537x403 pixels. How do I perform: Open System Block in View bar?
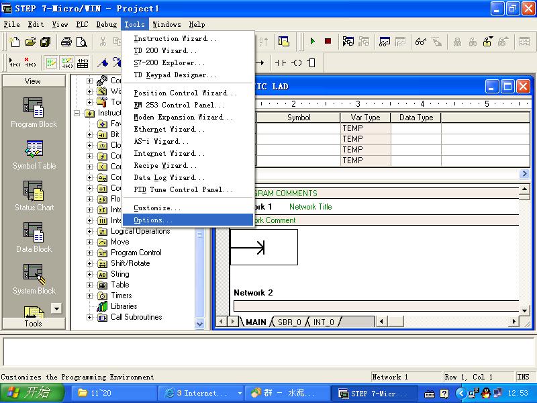(x=34, y=279)
